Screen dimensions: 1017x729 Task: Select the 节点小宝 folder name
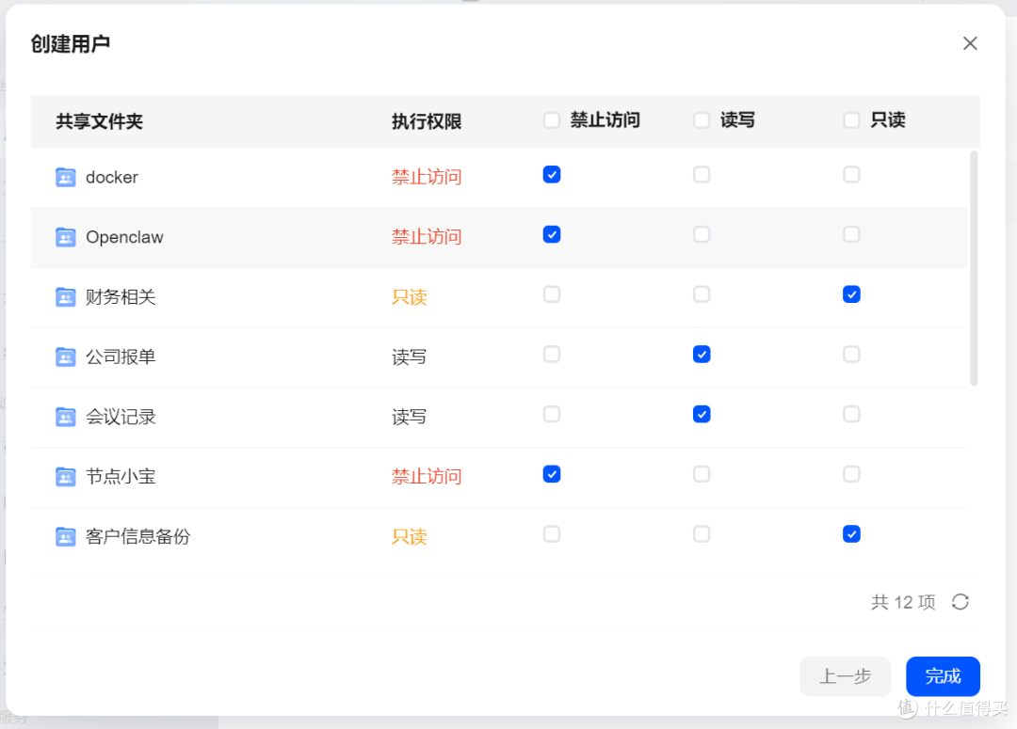coord(121,477)
